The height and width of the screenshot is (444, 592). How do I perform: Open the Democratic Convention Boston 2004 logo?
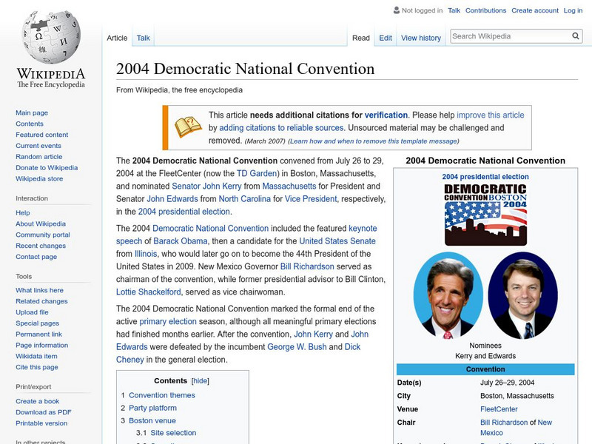[x=485, y=215]
